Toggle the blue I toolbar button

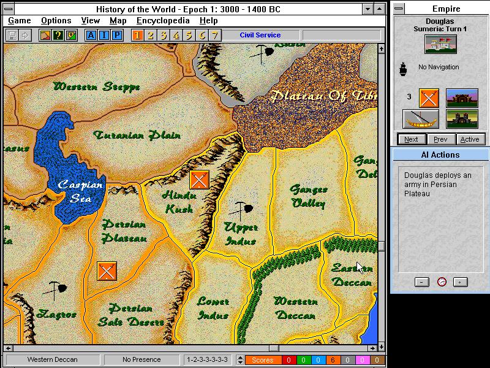(104, 36)
